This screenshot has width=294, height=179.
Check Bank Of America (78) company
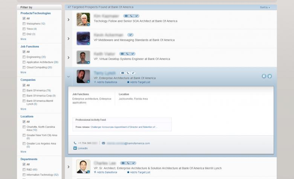(24, 90)
